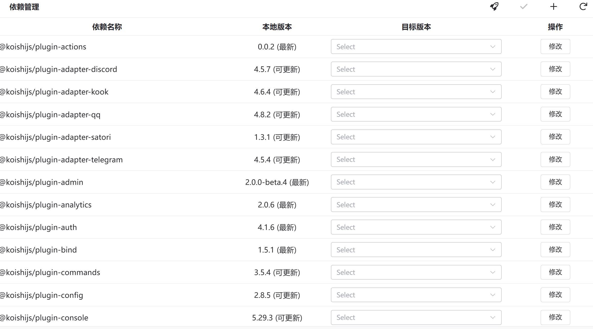Click 修改 button for plugin-auth
Screen dimensions: 593x329
pyautogui.click(x=555, y=227)
